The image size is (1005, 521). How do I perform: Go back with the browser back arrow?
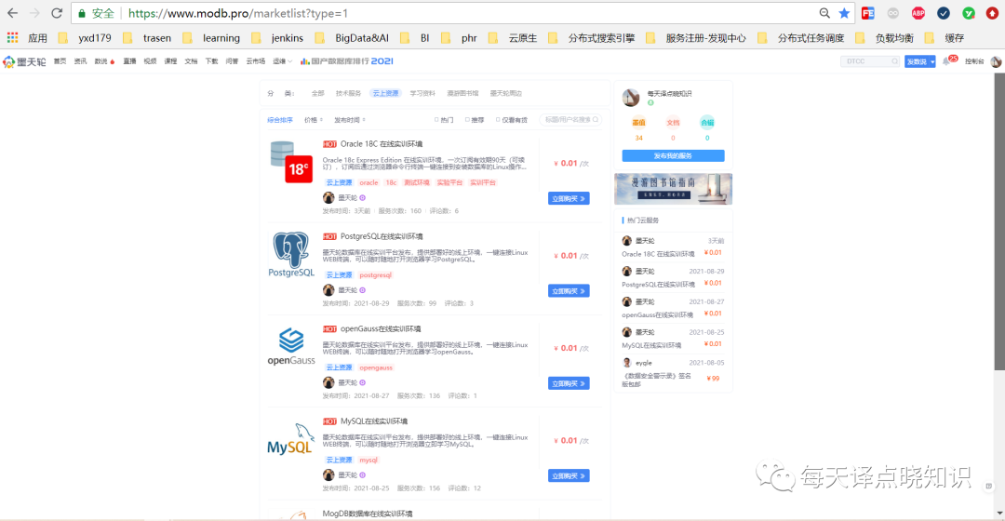tap(12, 13)
